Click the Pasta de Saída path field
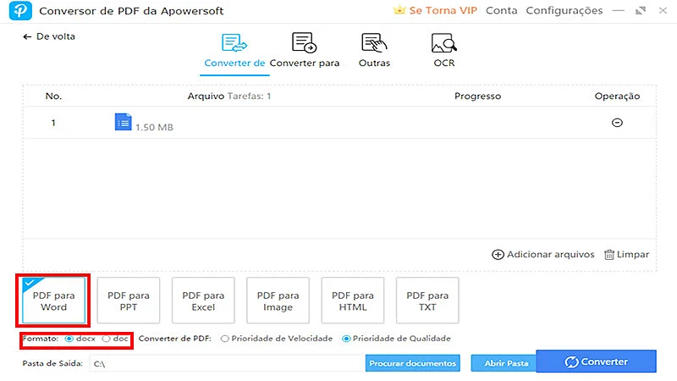 [227, 364]
